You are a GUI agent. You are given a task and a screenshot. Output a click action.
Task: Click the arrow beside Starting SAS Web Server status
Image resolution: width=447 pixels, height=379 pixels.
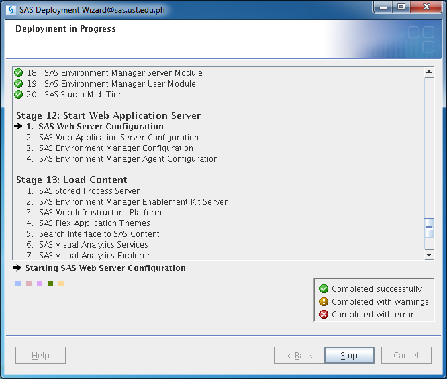(x=17, y=268)
